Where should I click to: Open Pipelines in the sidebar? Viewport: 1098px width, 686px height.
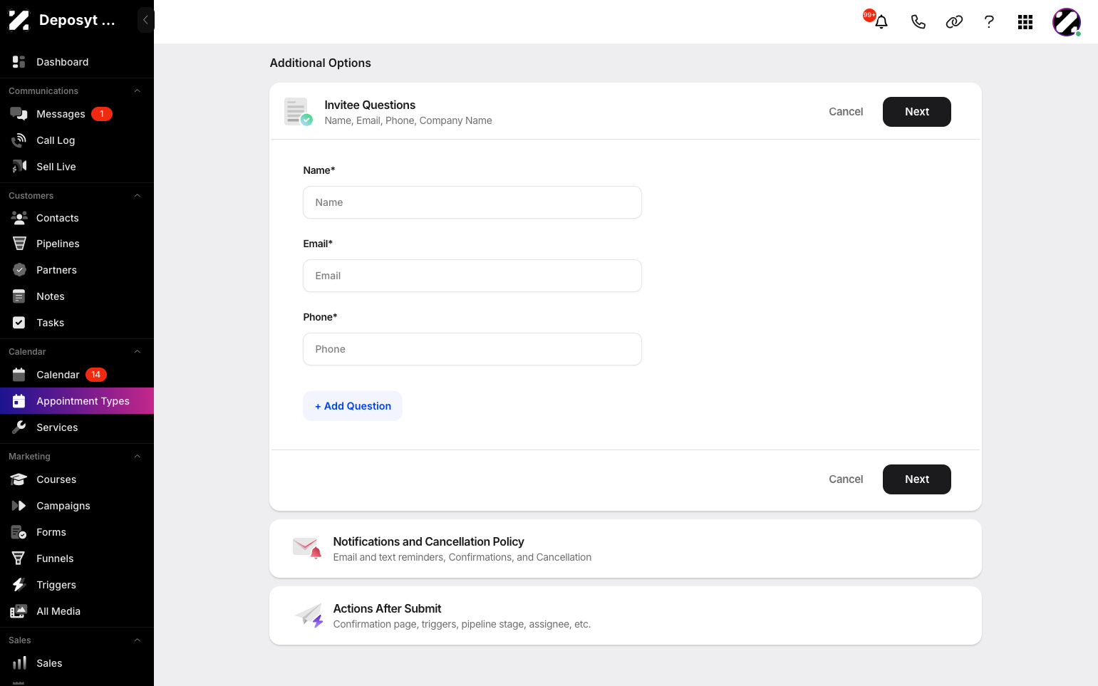click(x=77, y=244)
